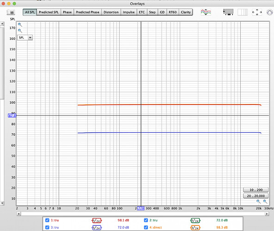Toggle the 2: tru trace checkbox
This screenshot has width=274, height=231.
click(x=146, y=220)
